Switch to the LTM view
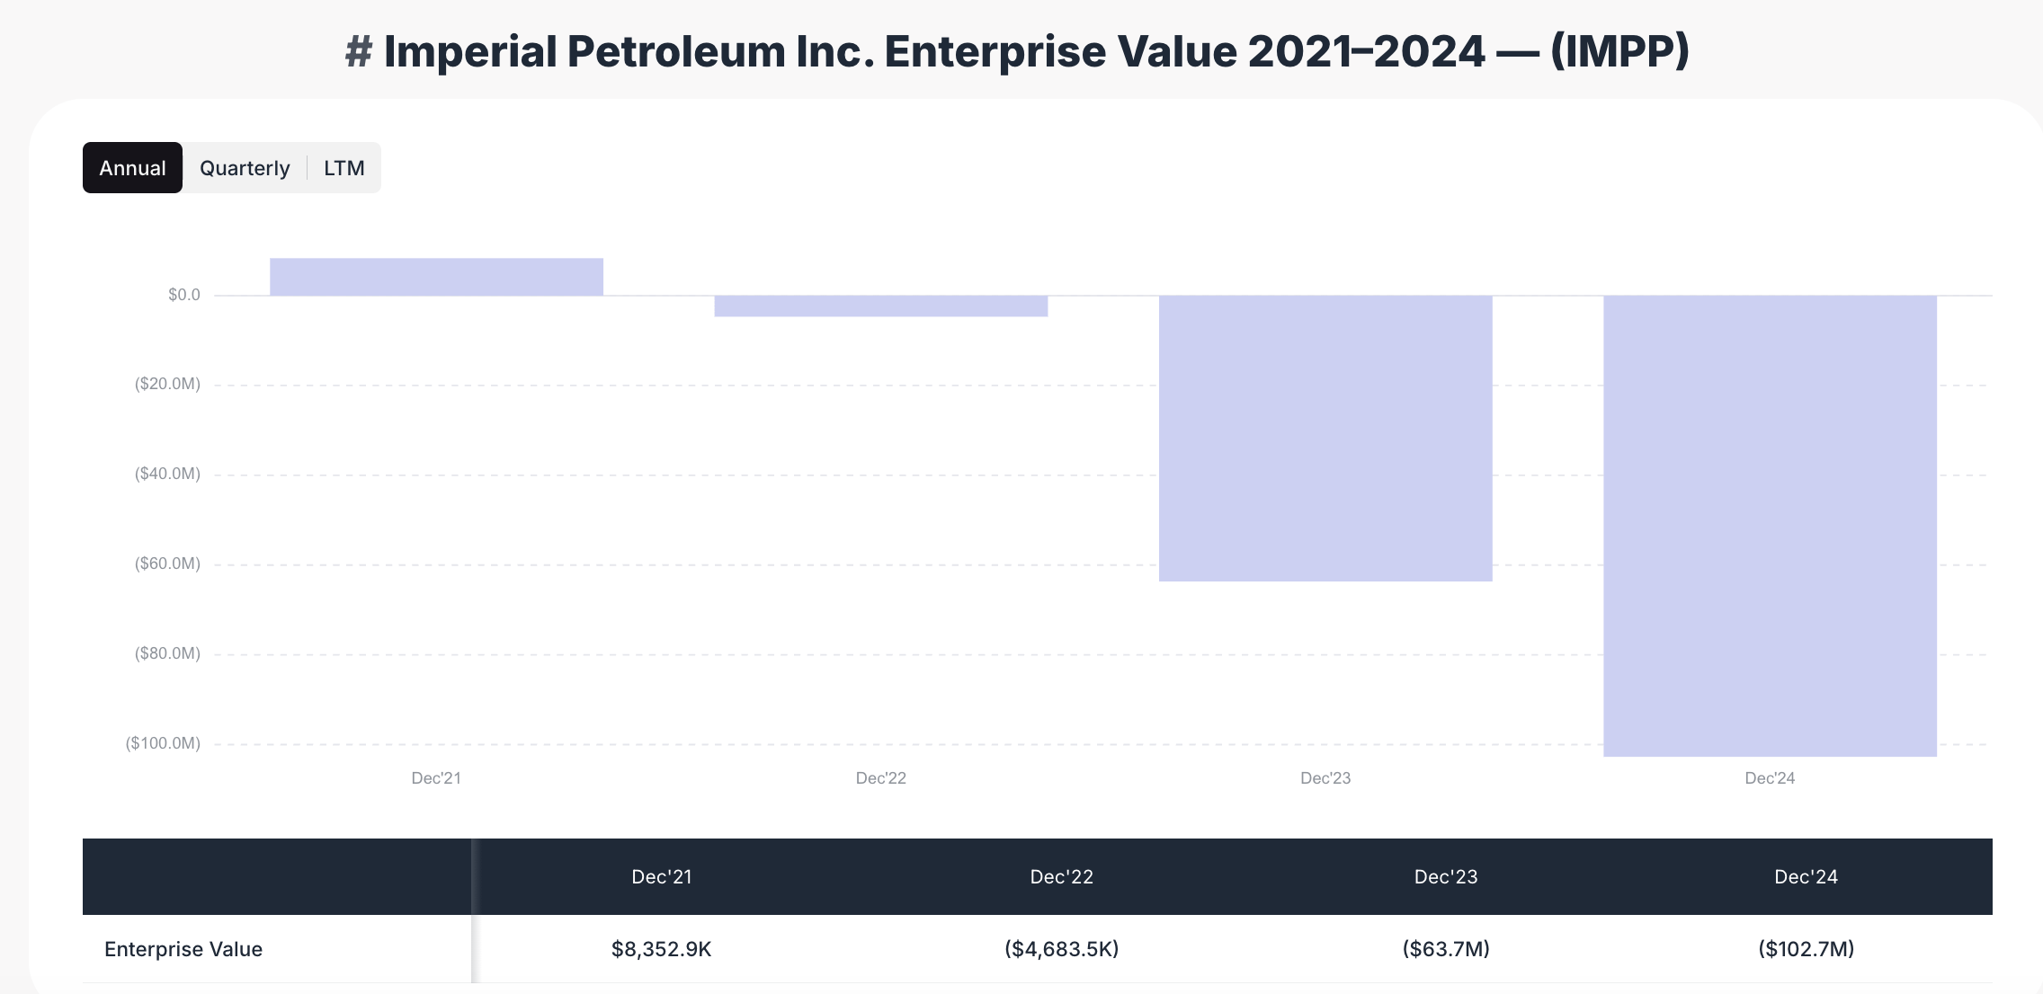Viewport: 2043px width, 994px height. pyautogui.click(x=344, y=168)
